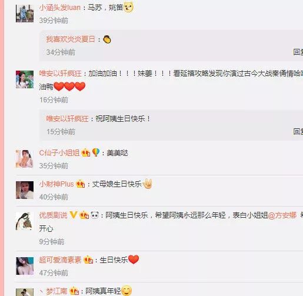The image size is (303, 296).
Task: Open the C仙子小姐姐 username link
Action: [x=59, y=152]
